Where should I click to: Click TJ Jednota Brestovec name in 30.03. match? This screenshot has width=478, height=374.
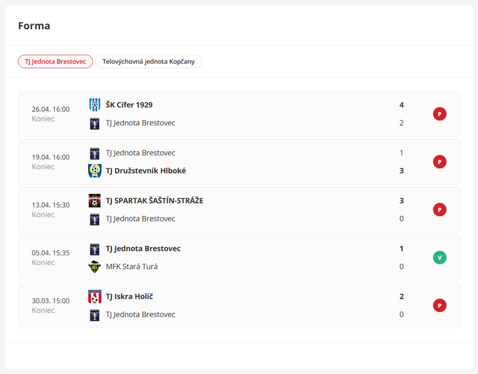tap(141, 314)
